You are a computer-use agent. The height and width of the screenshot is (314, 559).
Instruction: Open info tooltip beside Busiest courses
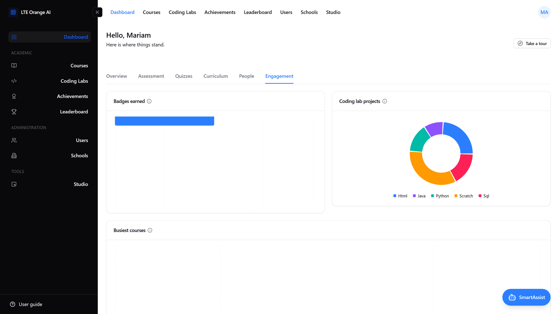[x=150, y=230]
